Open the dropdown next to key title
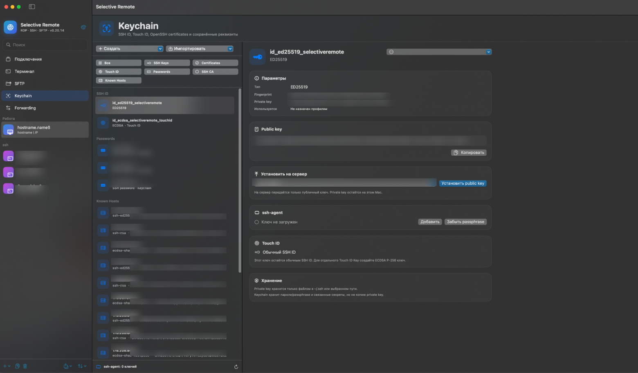 point(439,52)
